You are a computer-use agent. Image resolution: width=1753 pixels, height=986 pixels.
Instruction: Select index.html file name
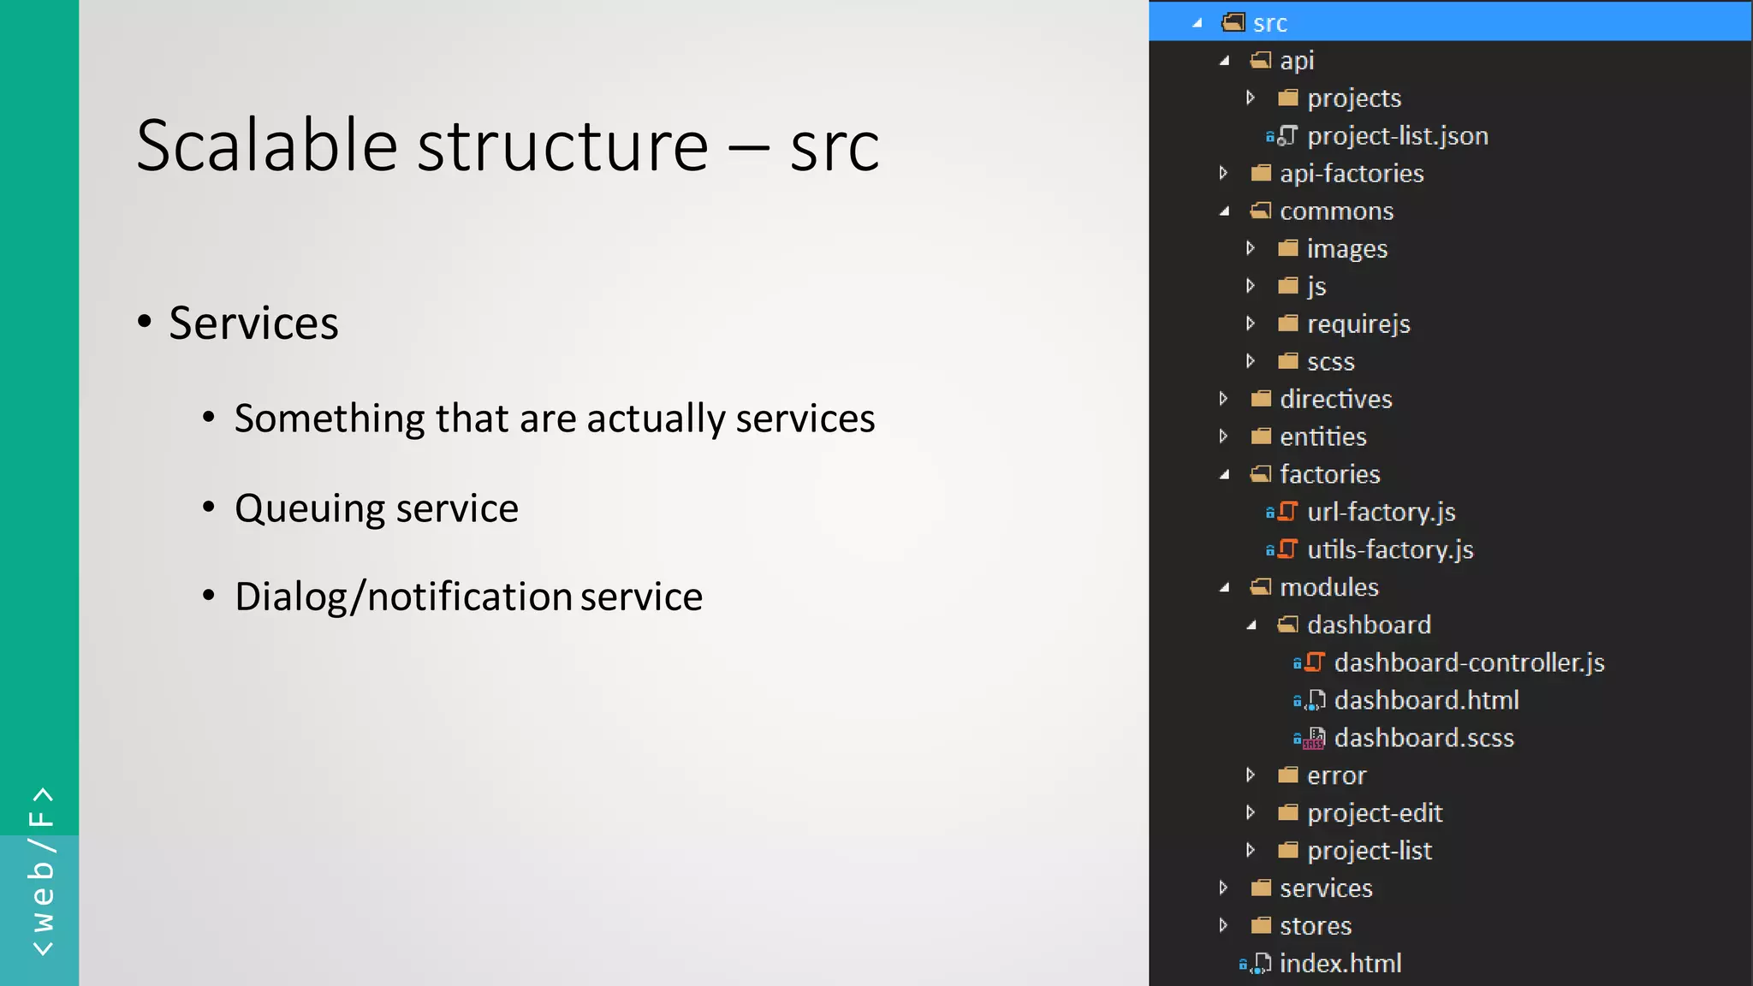coord(1340,964)
